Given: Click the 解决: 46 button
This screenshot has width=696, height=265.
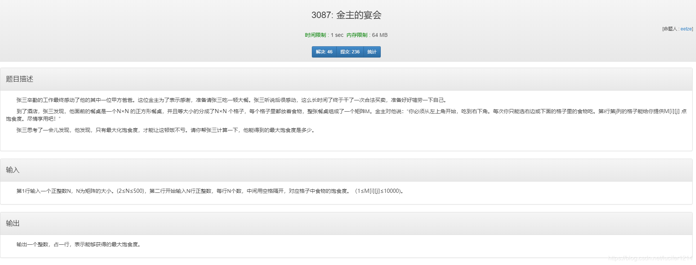Looking at the screenshot, I should pyautogui.click(x=324, y=52).
